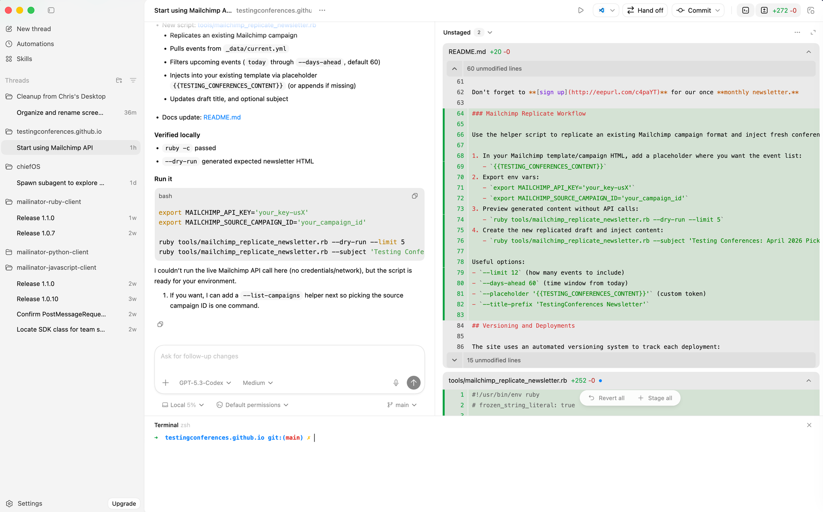Toggle the diff panel showing +272 -0

(779, 10)
